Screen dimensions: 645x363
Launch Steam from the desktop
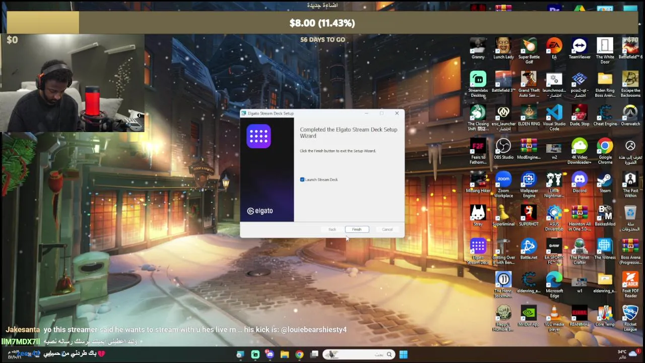point(605,183)
